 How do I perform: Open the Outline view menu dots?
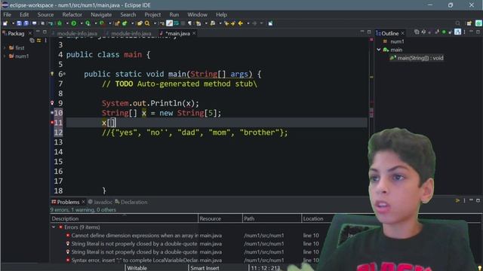pos(465,32)
